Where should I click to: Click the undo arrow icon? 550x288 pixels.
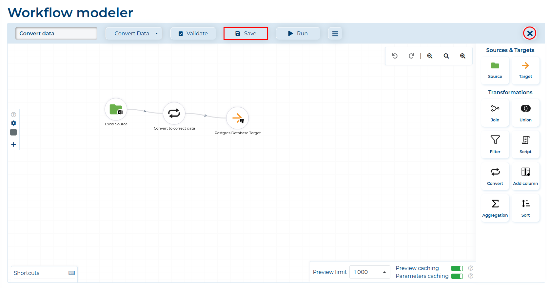pyautogui.click(x=395, y=56)
